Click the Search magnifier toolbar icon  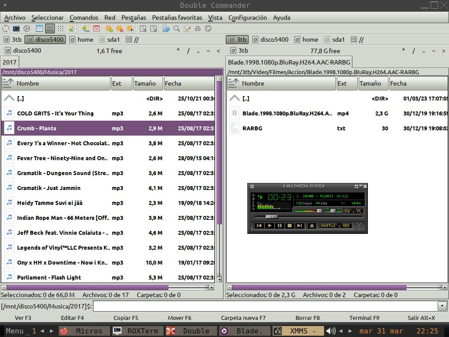point(177,29)
